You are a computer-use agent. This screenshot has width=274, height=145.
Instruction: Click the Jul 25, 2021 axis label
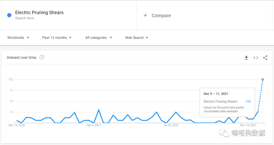[171, 125]
